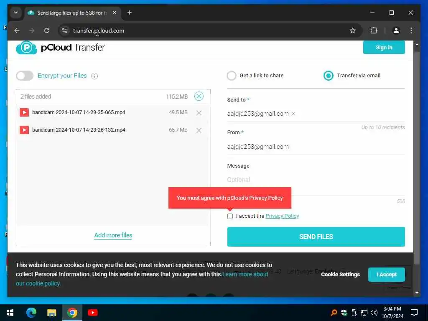
Task: Open Learn more about our cookie policy link
Action: tap(245, 274)
